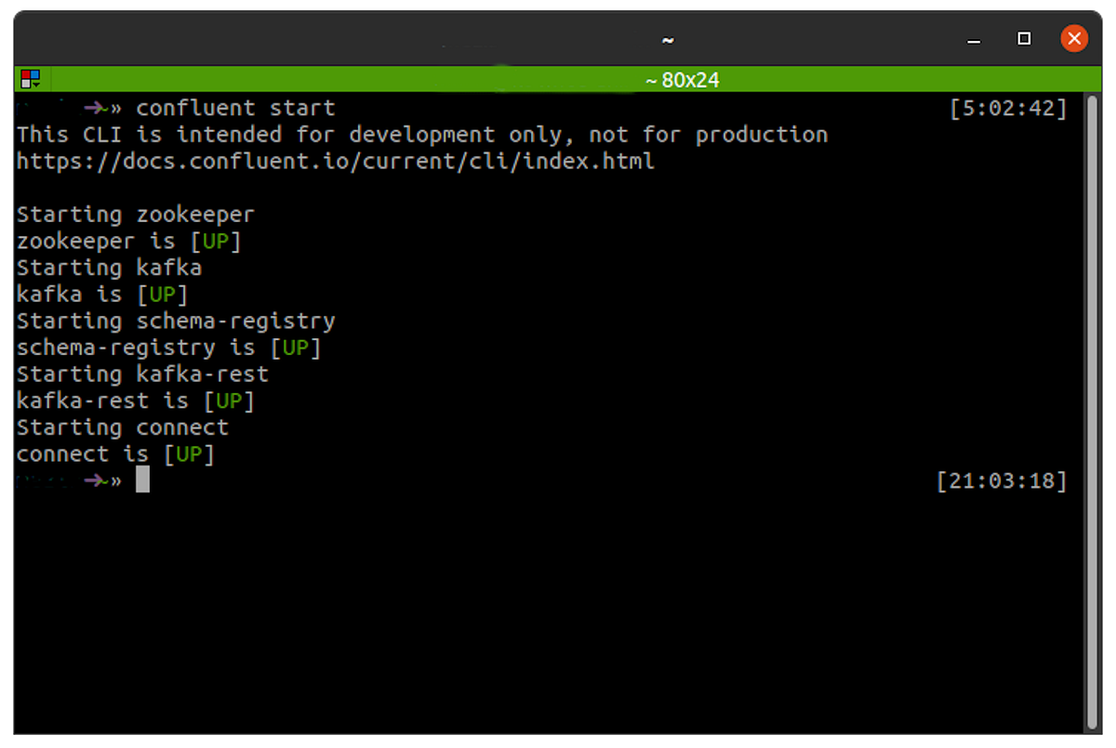
Task: Click the green [UP] status beside kafka
Action: (163, 294)
